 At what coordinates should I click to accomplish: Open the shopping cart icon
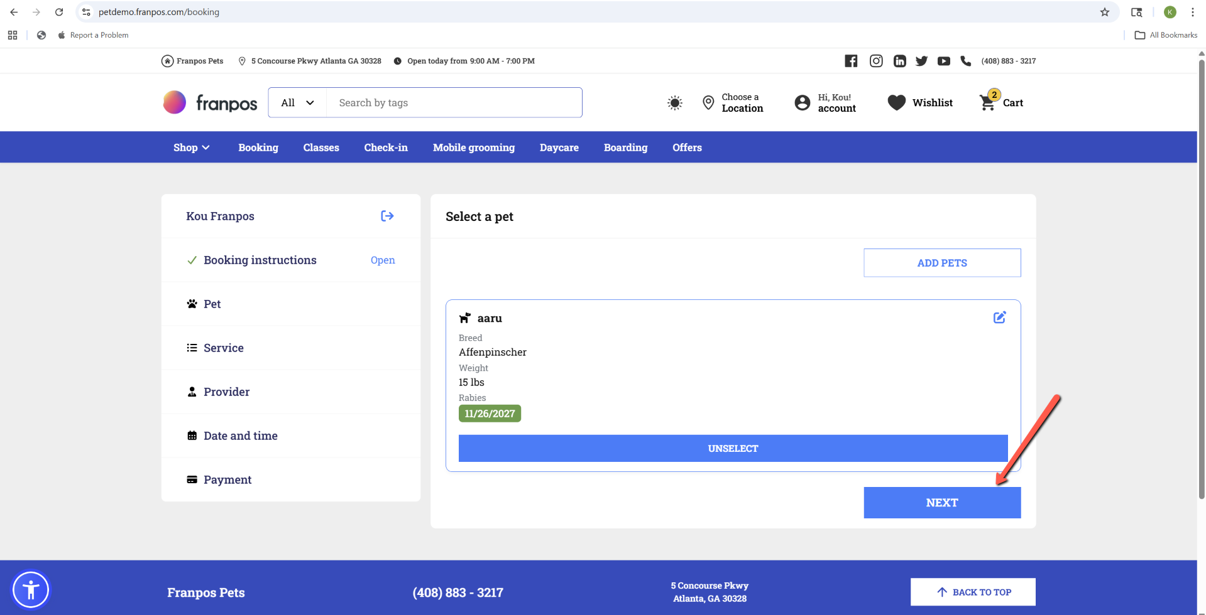click(x=988, y=102)
